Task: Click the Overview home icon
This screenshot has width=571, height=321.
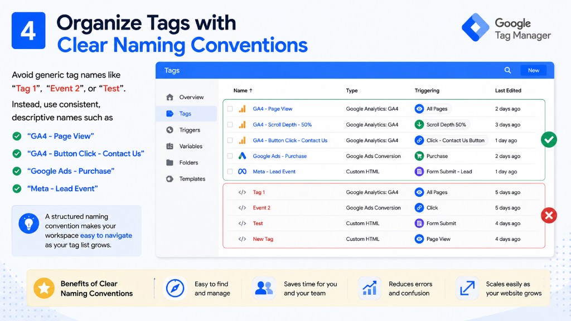Action: (170, 97)
